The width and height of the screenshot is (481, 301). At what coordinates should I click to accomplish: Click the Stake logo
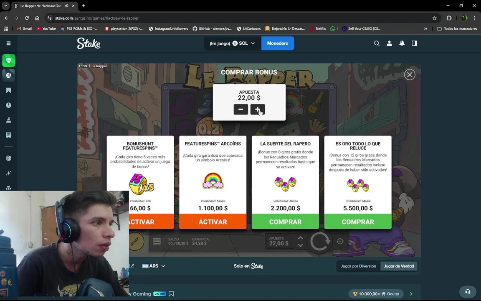89,43
